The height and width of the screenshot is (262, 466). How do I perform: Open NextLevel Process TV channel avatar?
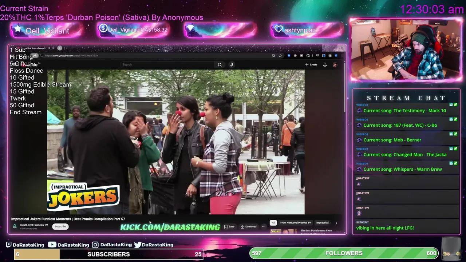[x=15, y=226]
